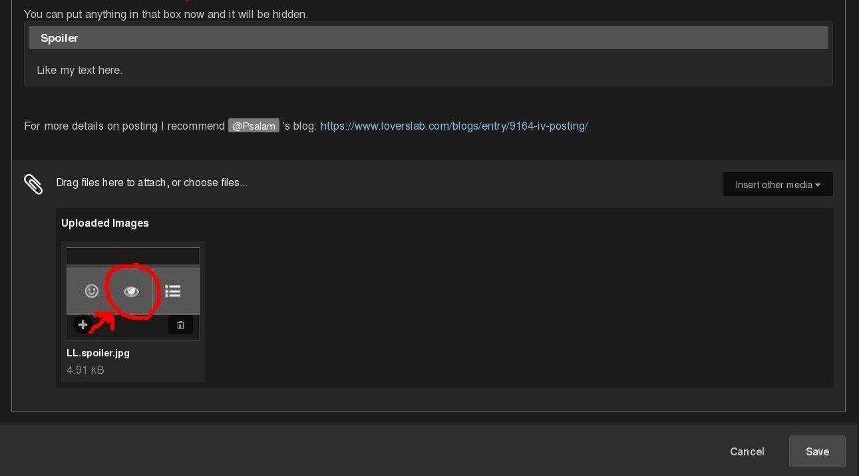Screen dimensions: 859x476
Task: Click 'For more details on posting' text
Action: point(124,126)
